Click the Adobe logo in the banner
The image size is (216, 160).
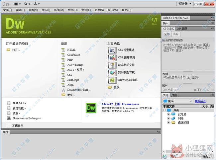[154, 21]
